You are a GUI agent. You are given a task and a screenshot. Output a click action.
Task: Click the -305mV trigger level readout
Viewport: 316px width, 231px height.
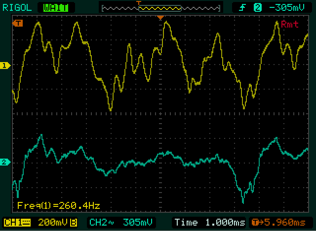[286, 7]
